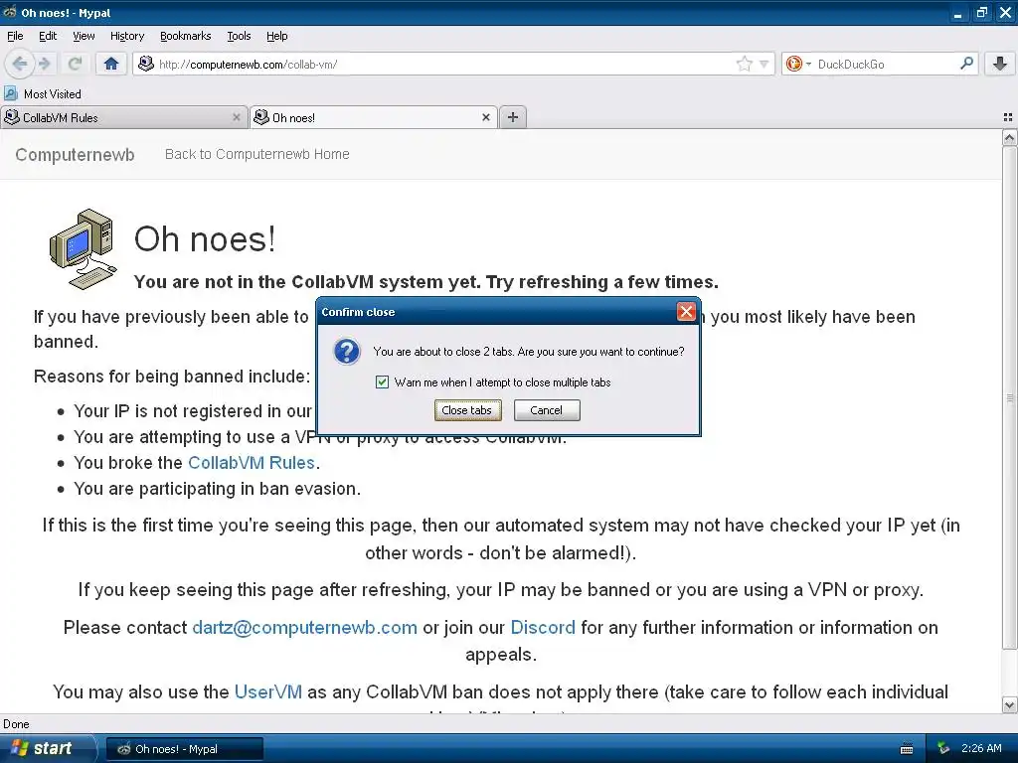The width and height of the screenshot is (1018, 763).
Task: Click the browser Back arrow button
Action: click(x=20, y=64)
